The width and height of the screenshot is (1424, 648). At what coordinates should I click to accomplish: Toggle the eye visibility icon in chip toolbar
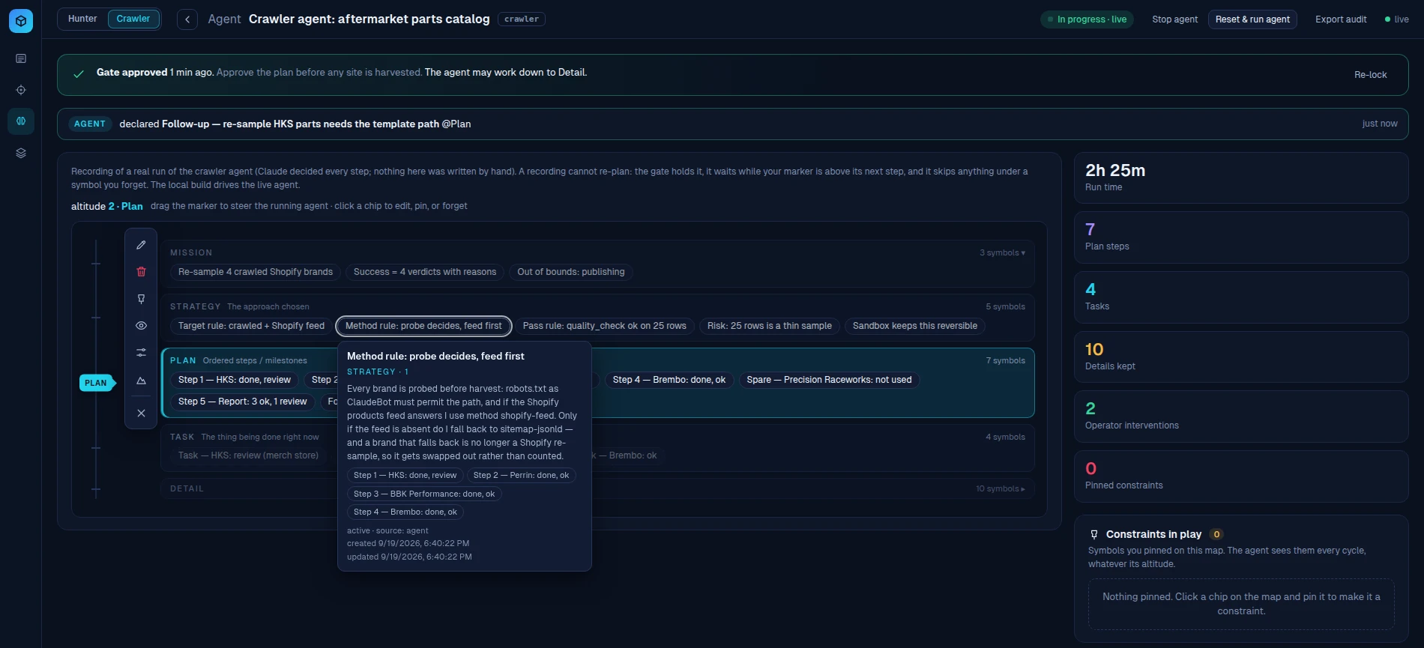141,326
